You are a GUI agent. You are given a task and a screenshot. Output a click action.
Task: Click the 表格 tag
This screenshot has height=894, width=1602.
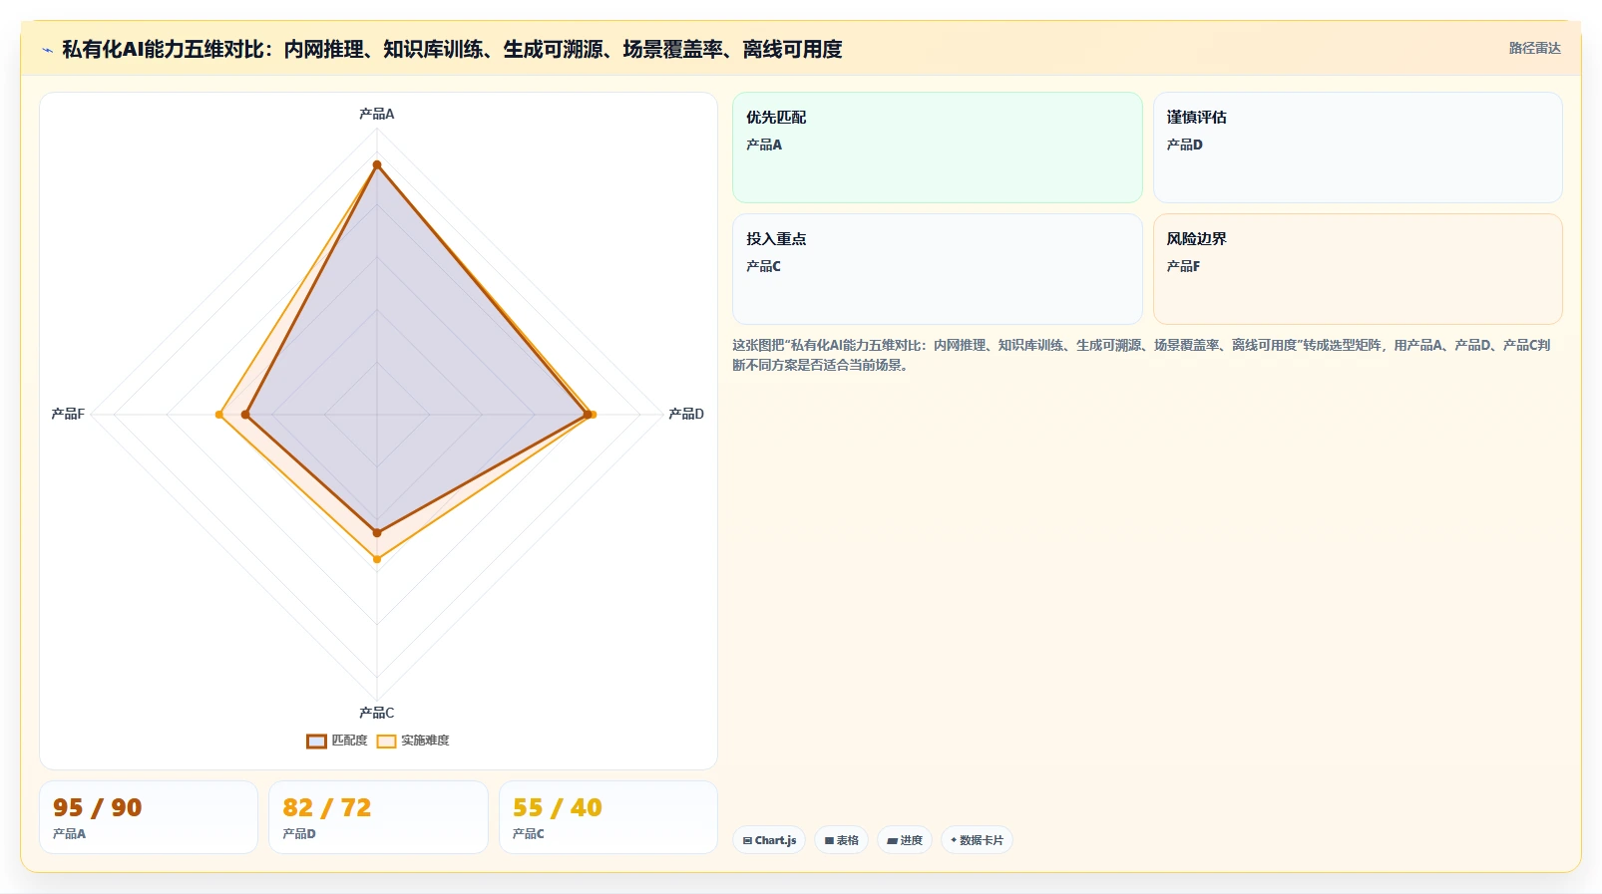click(842, 840)
